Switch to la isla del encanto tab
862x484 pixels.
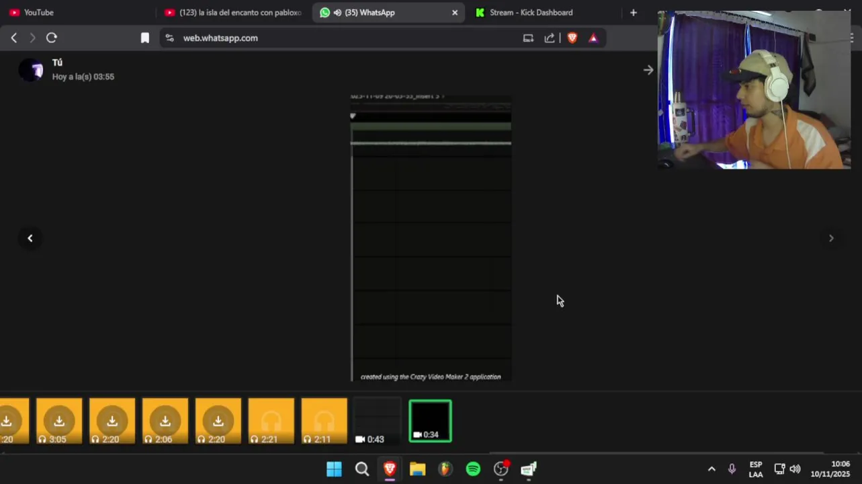[234, 13]
